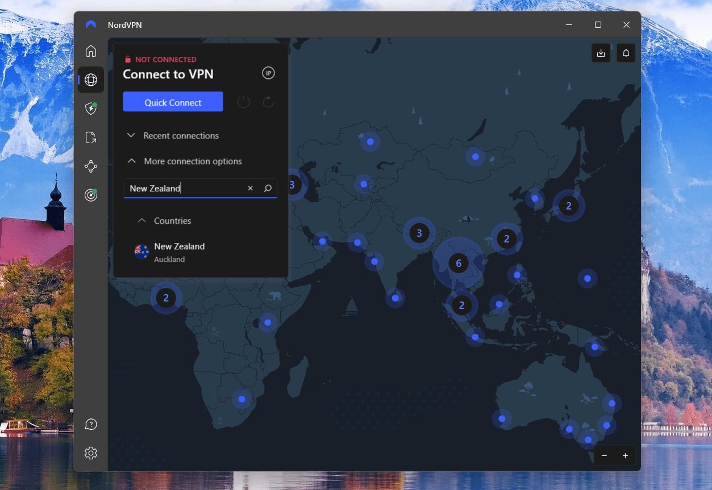Connect to New Zealand Auckland server

(x=180, y=251)
